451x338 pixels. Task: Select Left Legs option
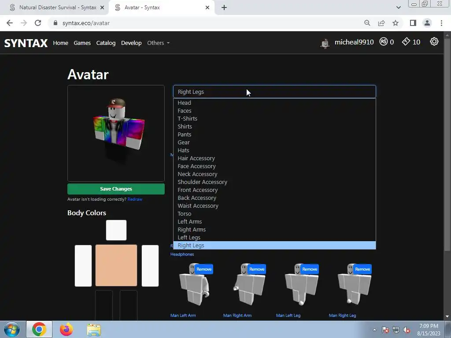click(x=274, y=237)
